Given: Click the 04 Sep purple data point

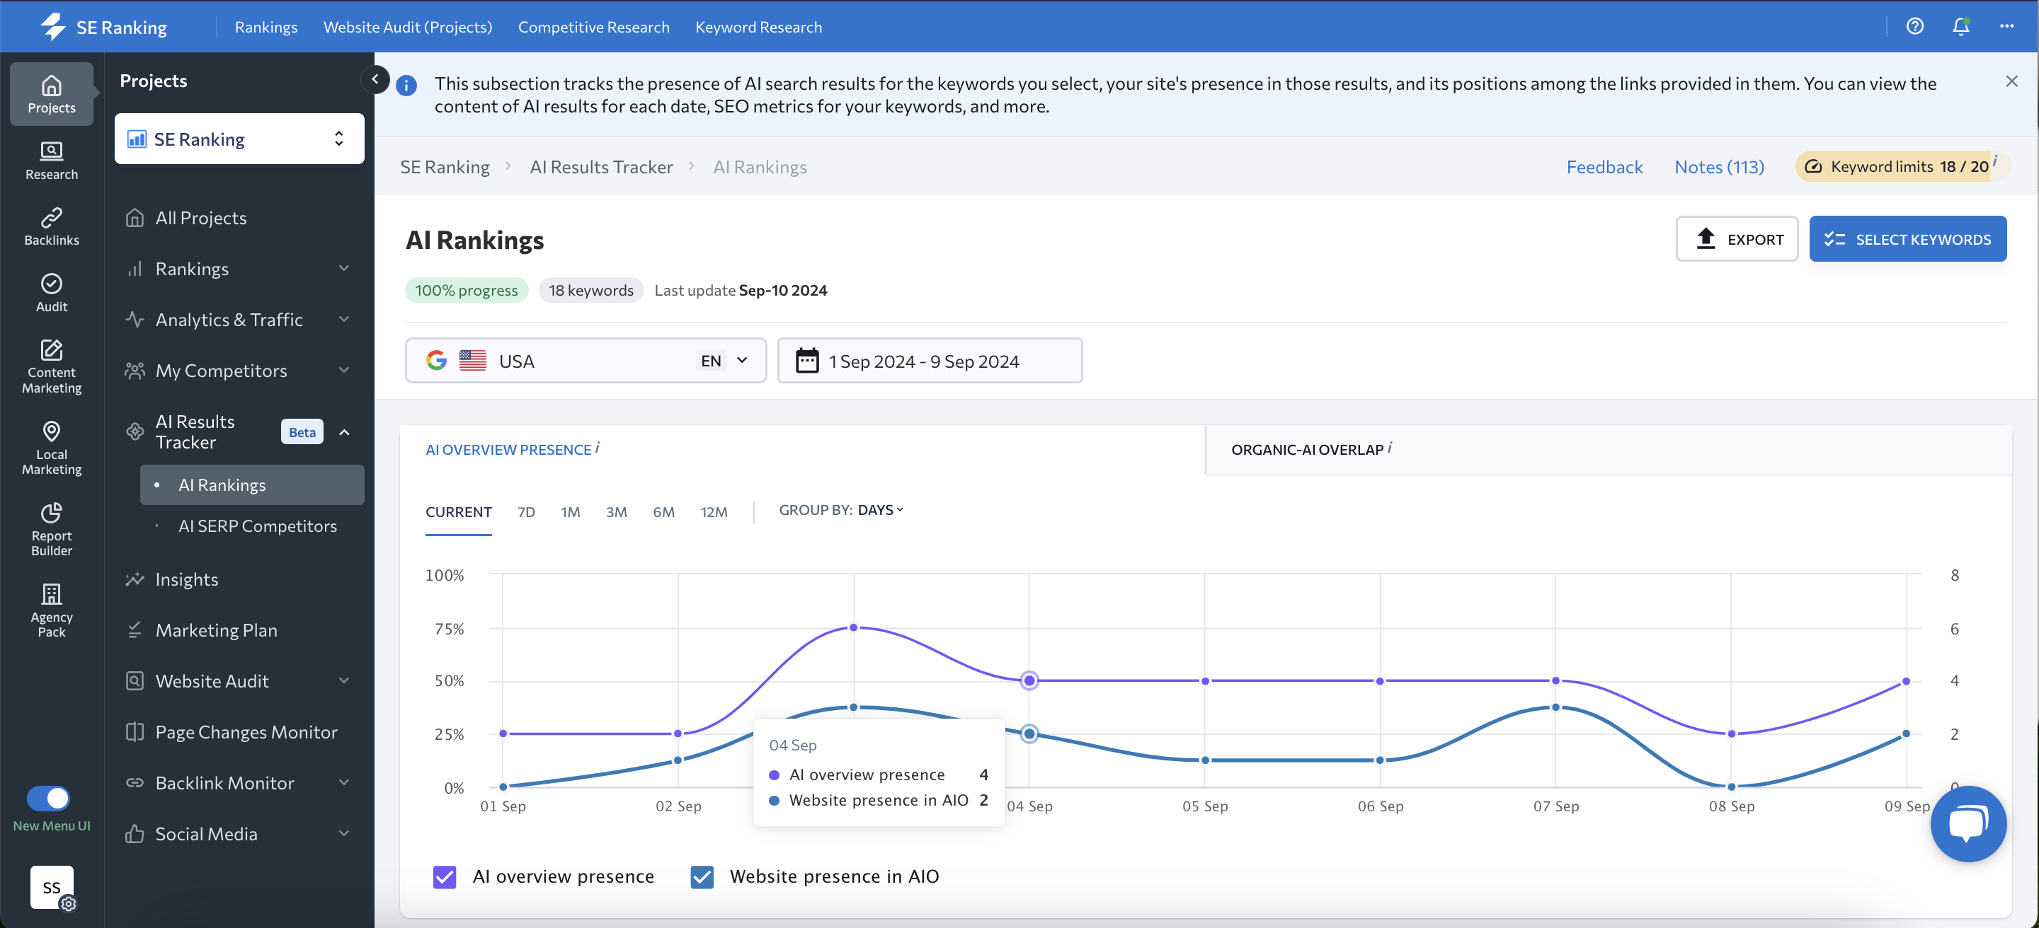Looking at the screenshot, I should pos(1029,680).
